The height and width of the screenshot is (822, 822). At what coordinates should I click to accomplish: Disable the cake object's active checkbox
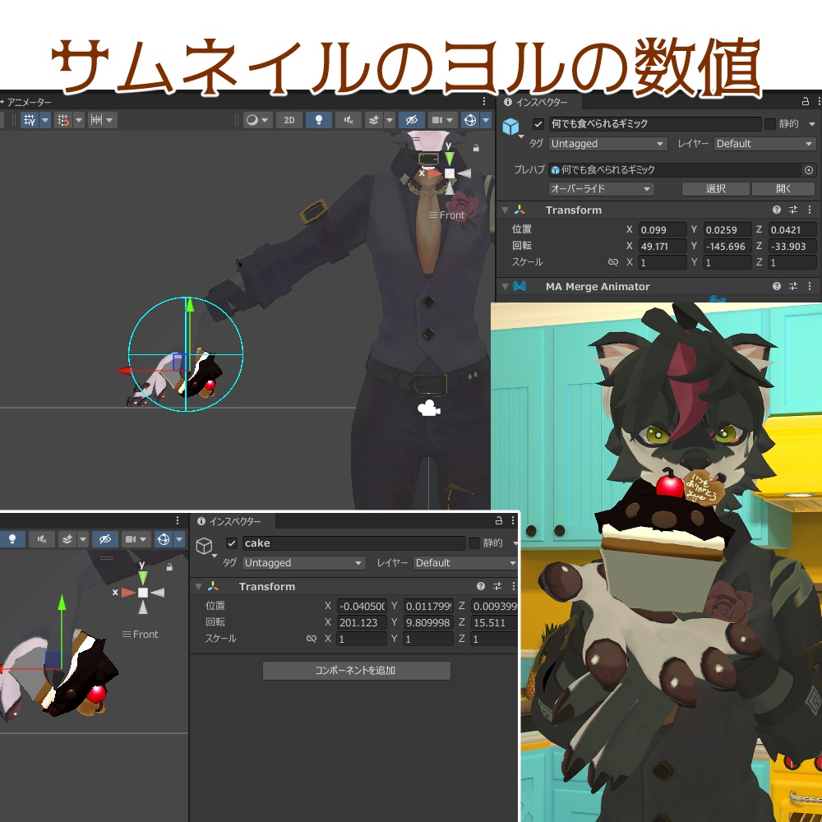232,543
